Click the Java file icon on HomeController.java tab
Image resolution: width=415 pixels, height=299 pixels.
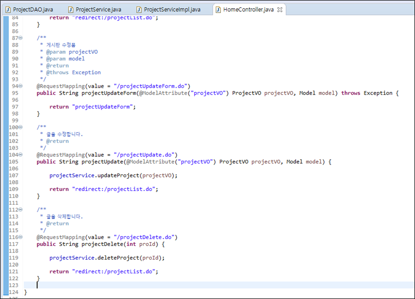click(218, 10)
